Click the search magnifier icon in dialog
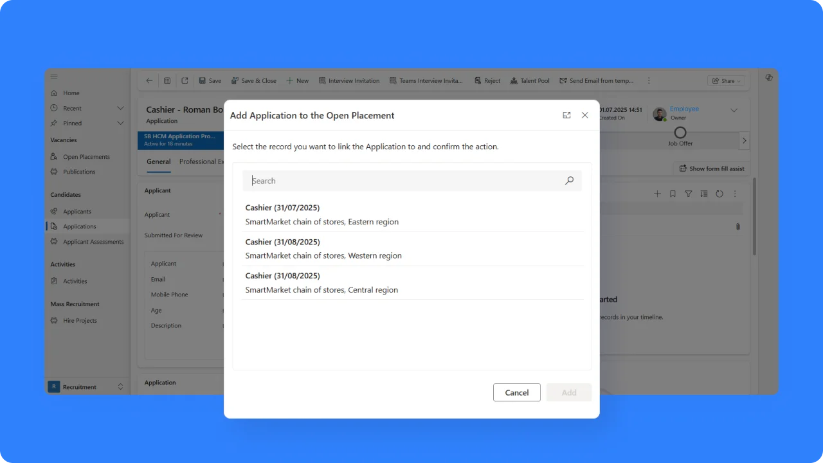This screenshot has width=823, height=463. (x=569, y=181)
